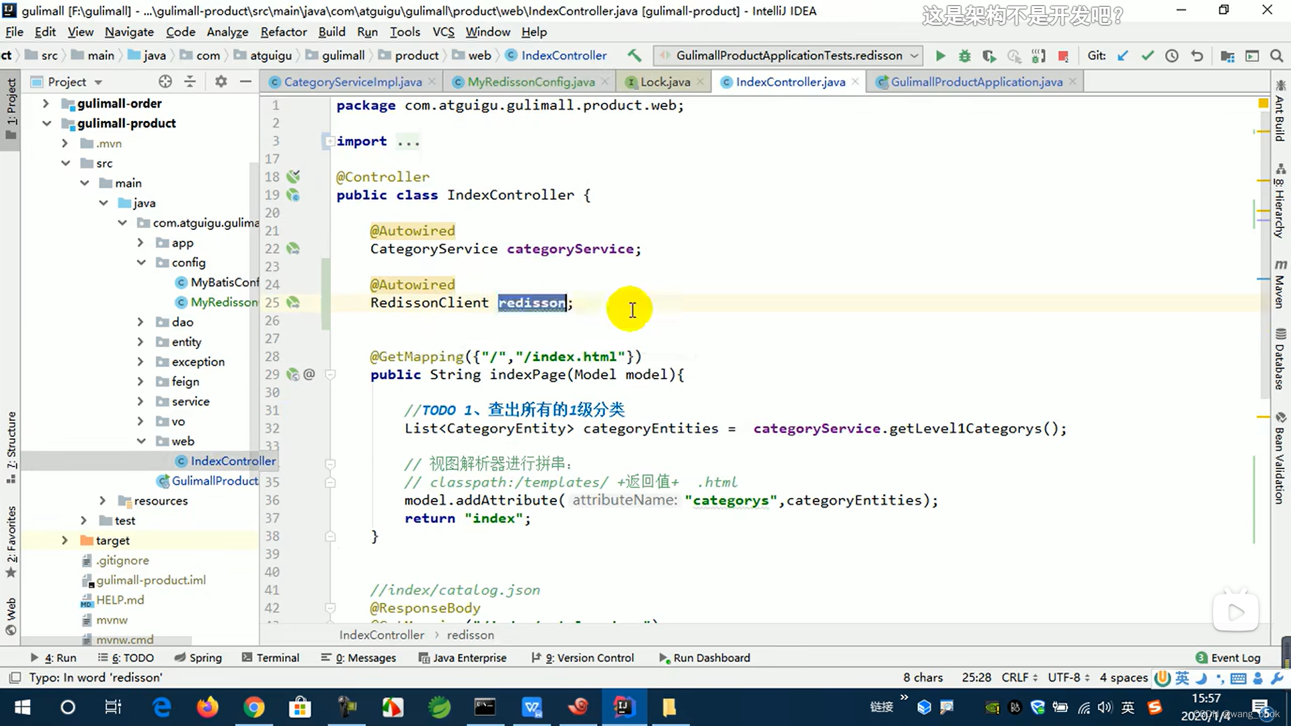Toggle the 1: Project tool window stripe
This screenshot has width=1291, height=726.
coord(11,109)
